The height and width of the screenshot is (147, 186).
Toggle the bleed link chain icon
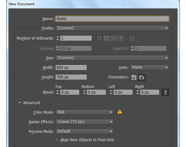pyautogui.click(x=166, y=92)
